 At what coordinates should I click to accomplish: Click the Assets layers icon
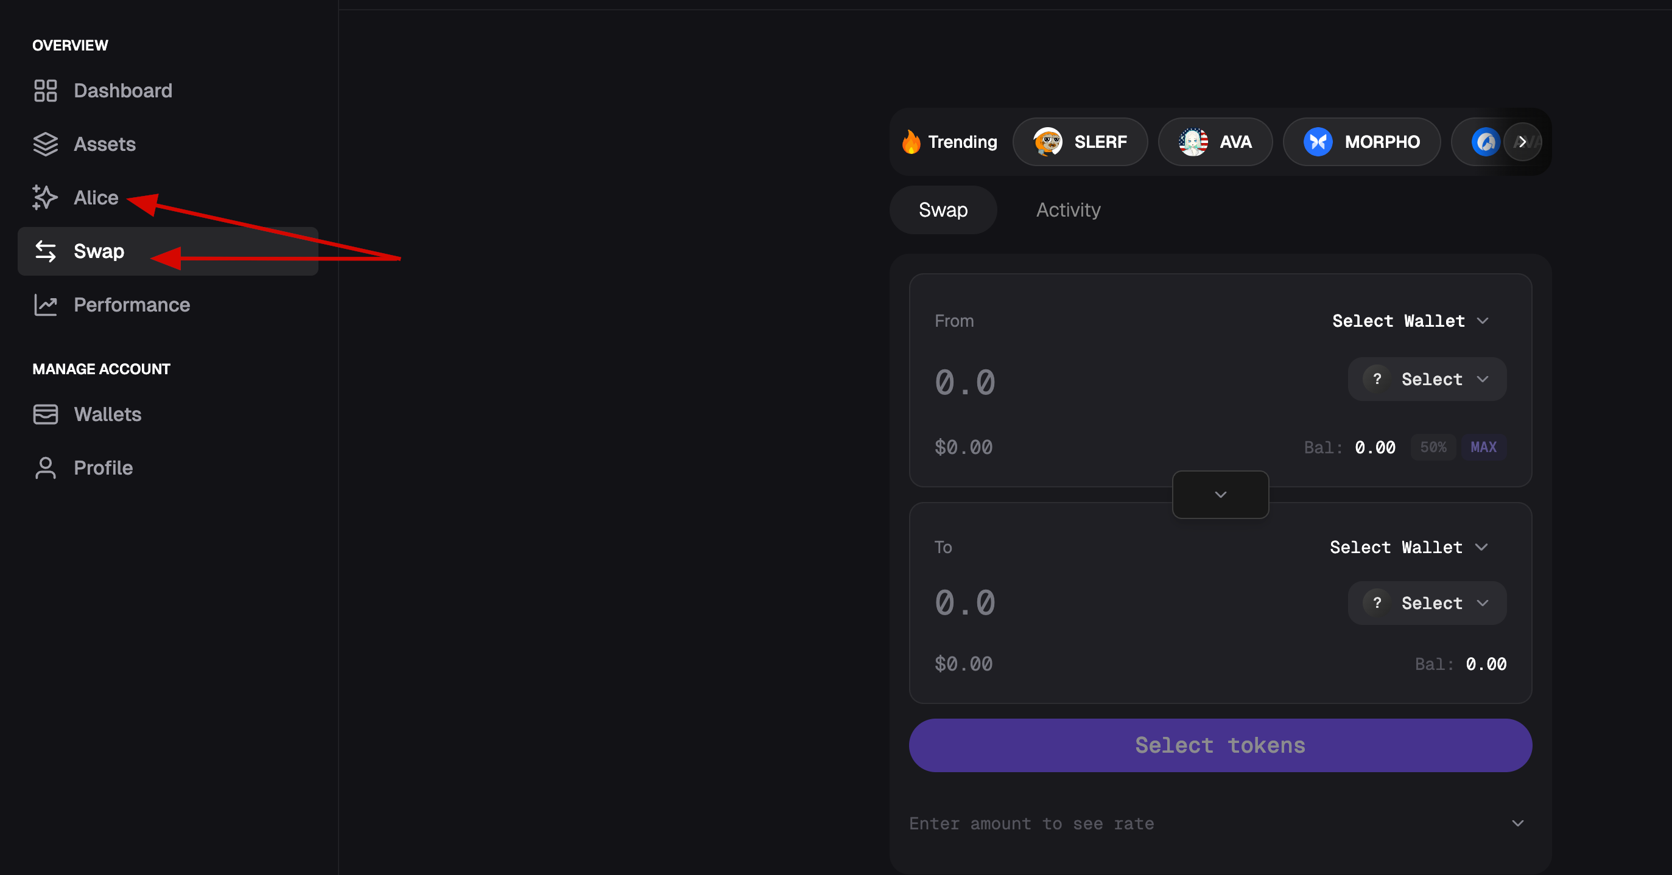[46, 144]
